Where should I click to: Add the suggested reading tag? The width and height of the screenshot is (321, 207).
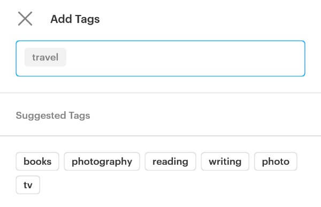[x=170, y=162]
